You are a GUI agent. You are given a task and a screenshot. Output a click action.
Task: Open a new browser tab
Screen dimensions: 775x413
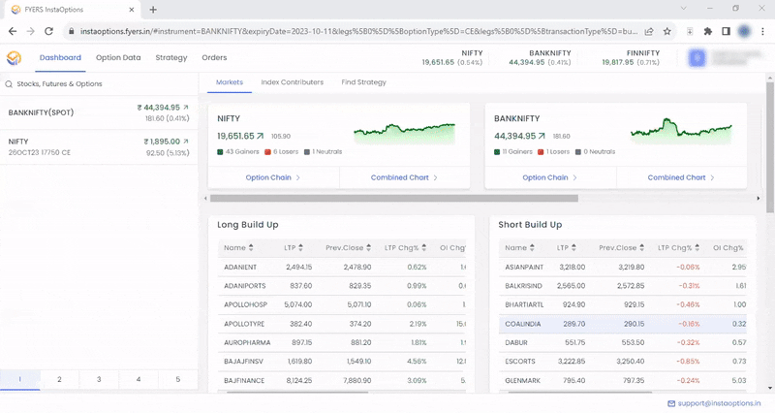click(153, 10)
